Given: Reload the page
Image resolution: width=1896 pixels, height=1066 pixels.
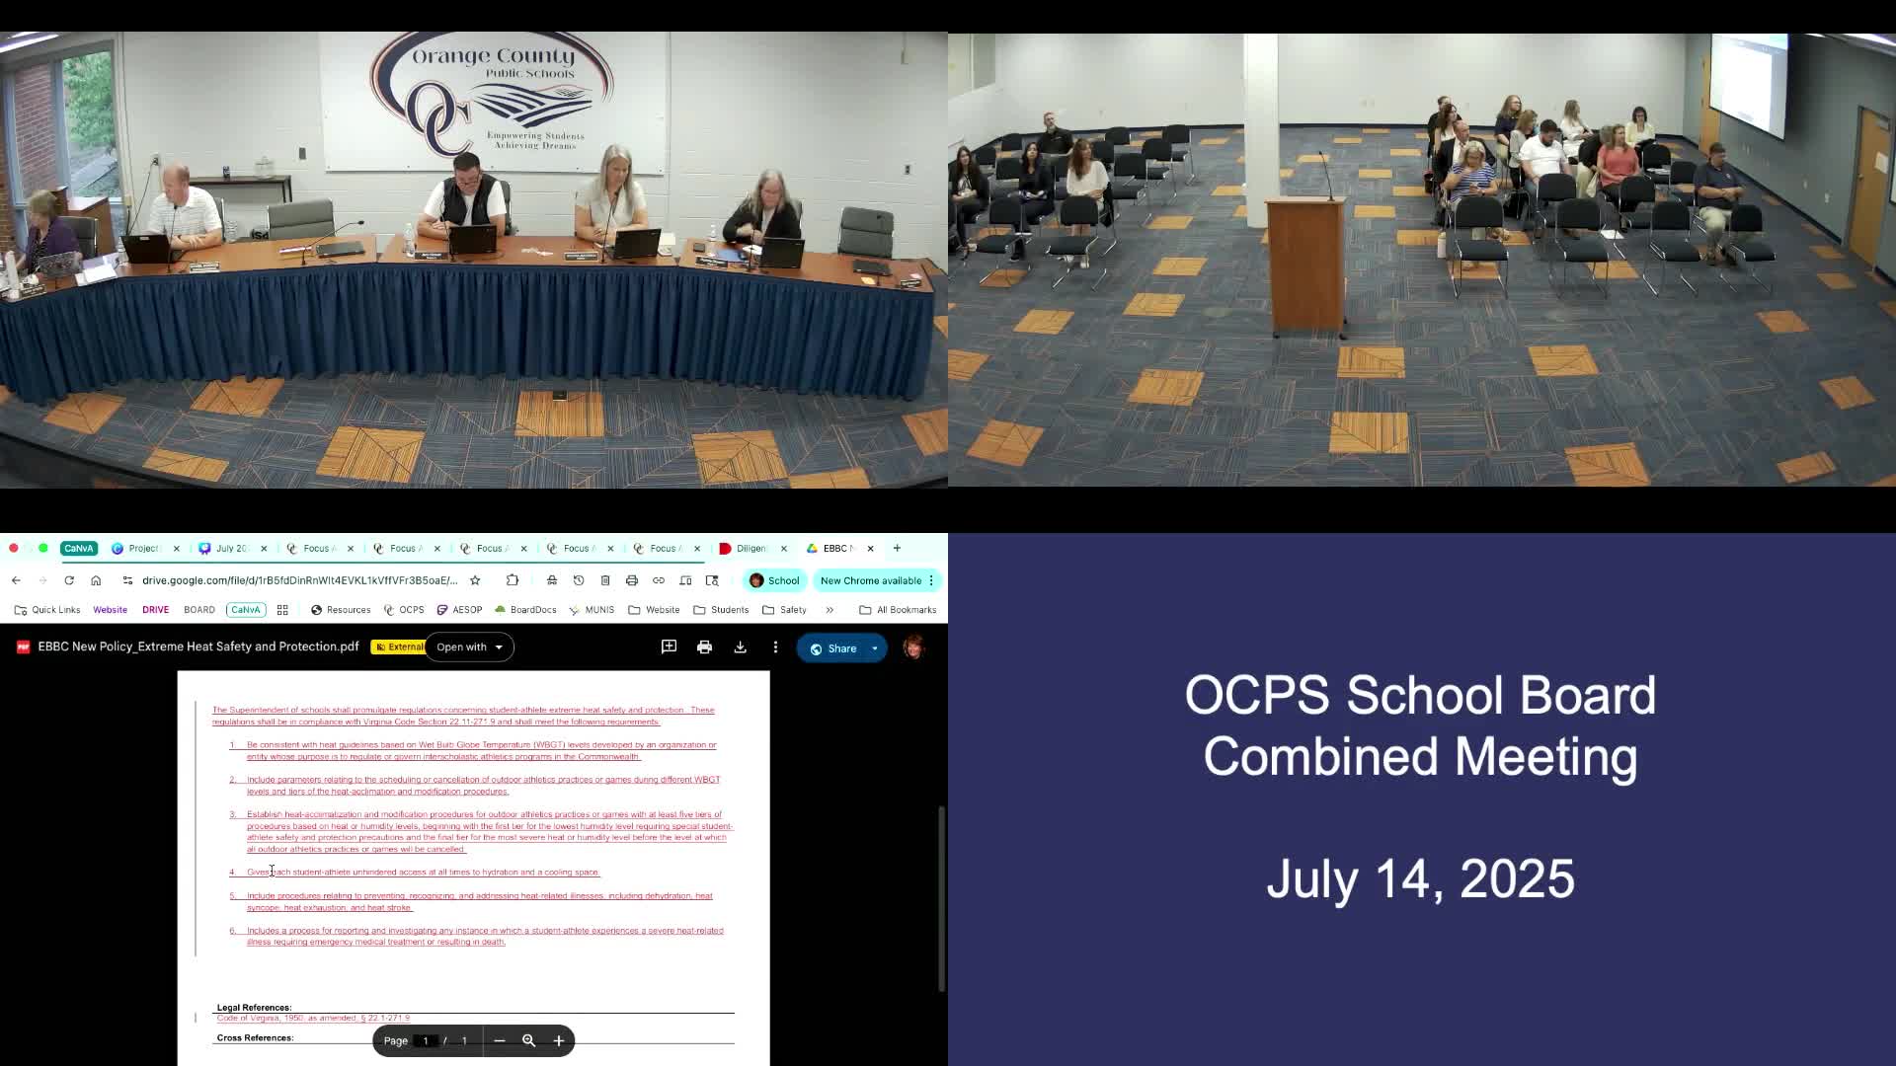Looking at the screenshot, I should pos(69,580).
